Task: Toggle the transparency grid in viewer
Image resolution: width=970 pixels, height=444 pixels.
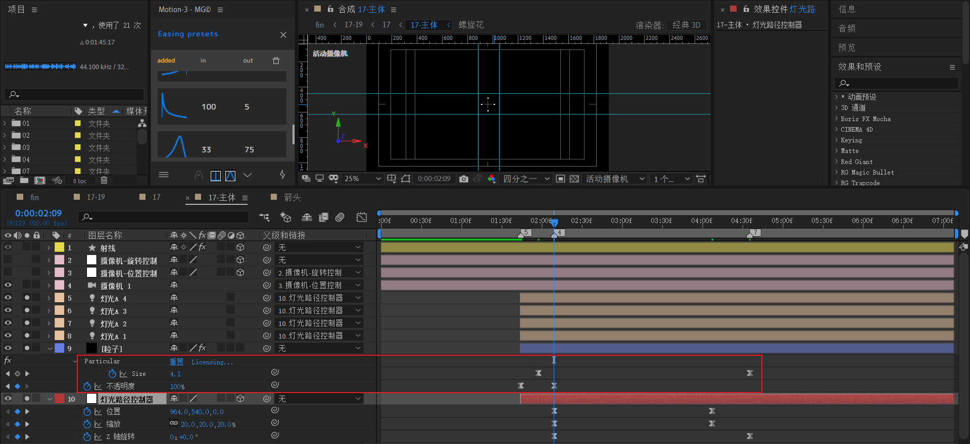Action: [x=574, y=179]
